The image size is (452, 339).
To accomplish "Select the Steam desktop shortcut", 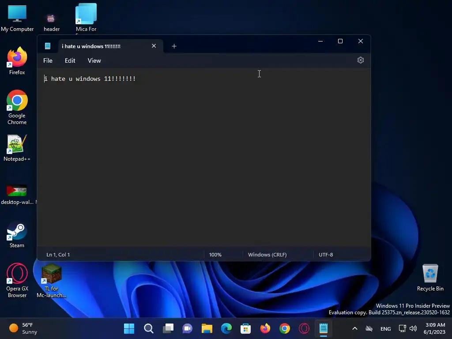I will (17, 235).
